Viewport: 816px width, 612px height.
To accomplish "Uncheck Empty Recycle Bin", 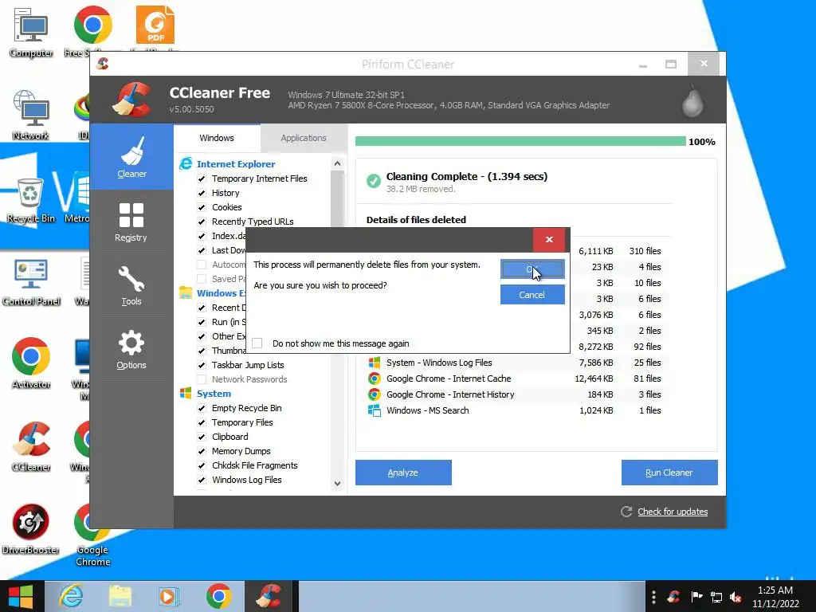I will (x=202, y=408).
